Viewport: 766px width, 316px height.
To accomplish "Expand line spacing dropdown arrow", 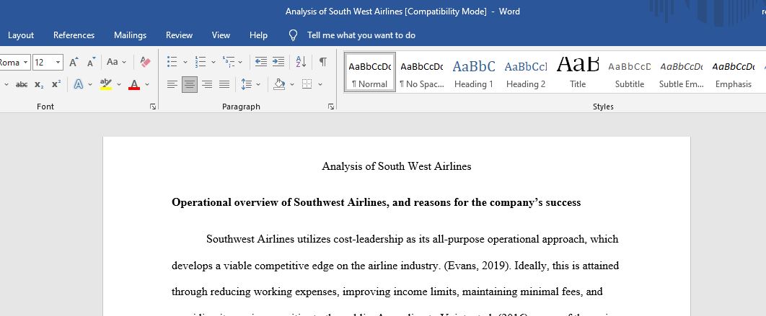I will 258,84.
